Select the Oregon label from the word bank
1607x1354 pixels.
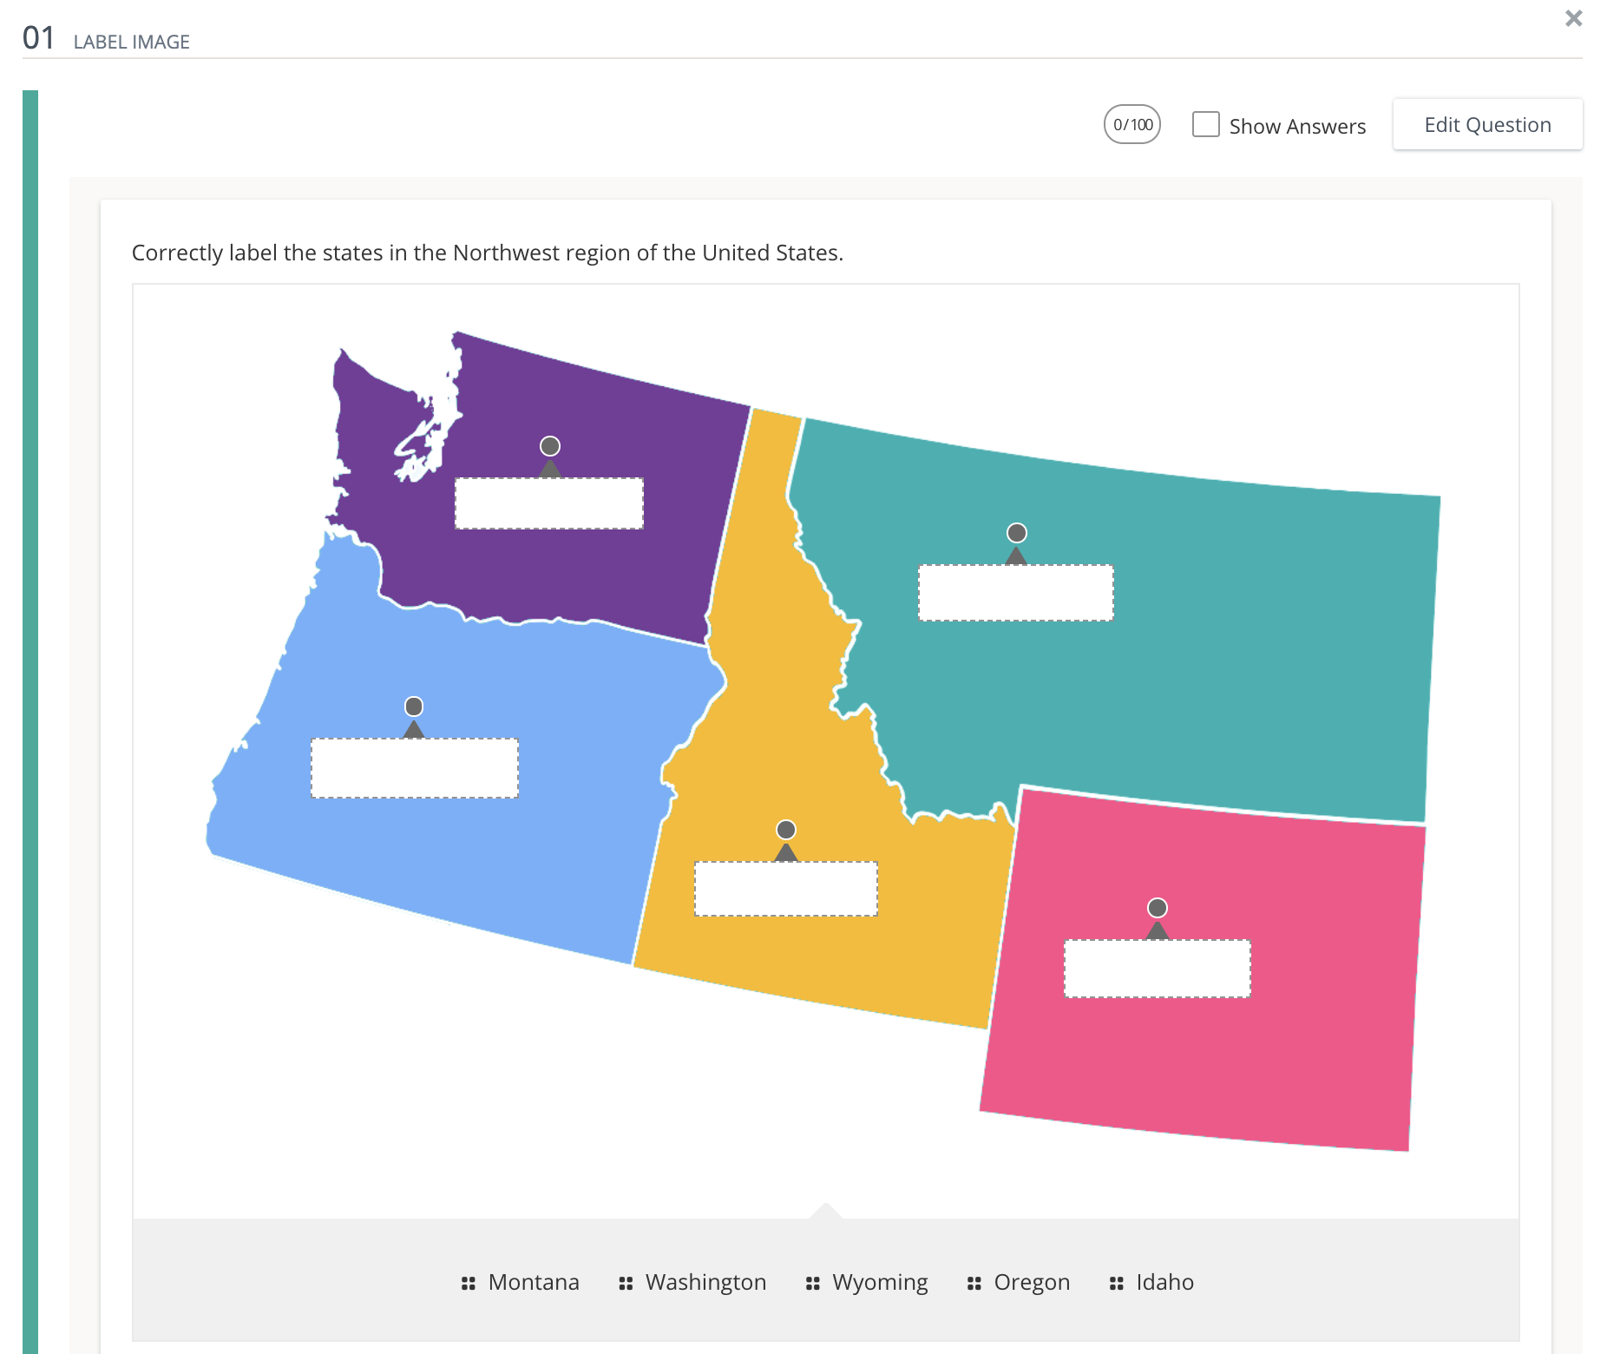1031,1282
